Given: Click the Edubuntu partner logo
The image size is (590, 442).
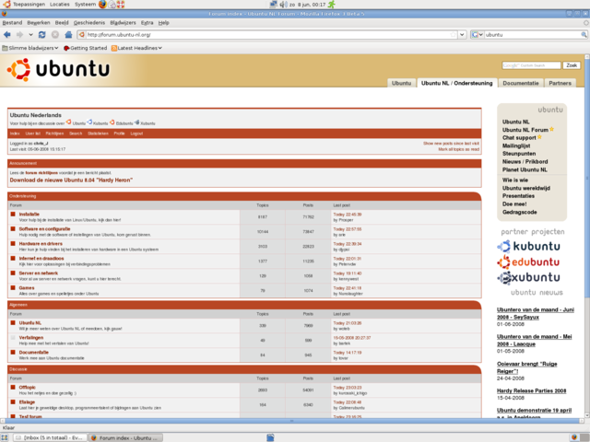Looking at the screenshot, I should tap(528, 262).
